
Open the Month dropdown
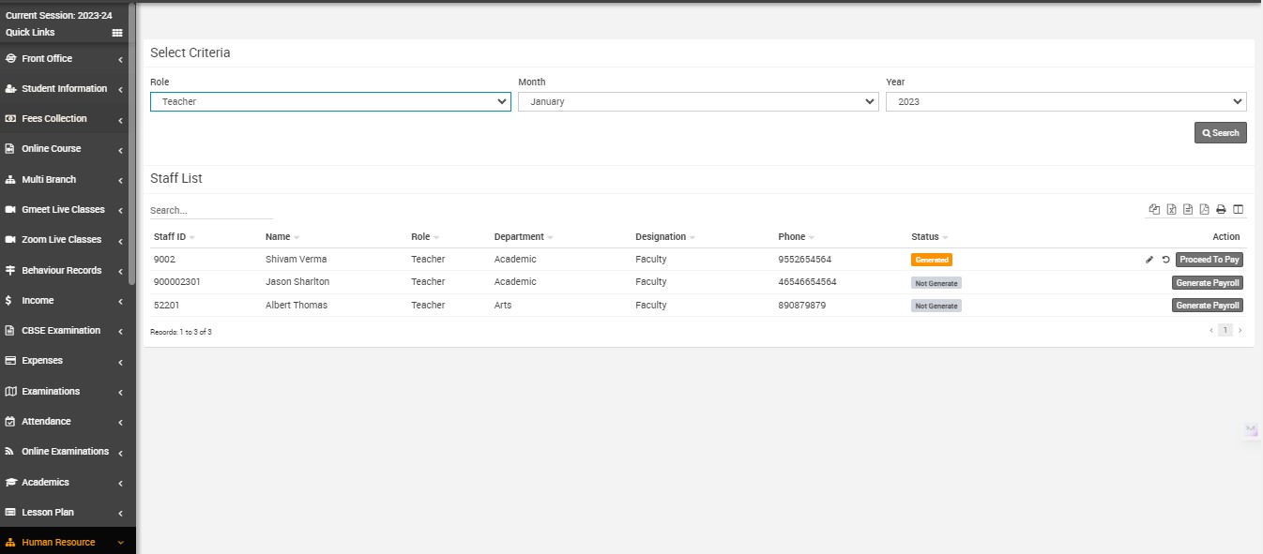click(698, 101)
